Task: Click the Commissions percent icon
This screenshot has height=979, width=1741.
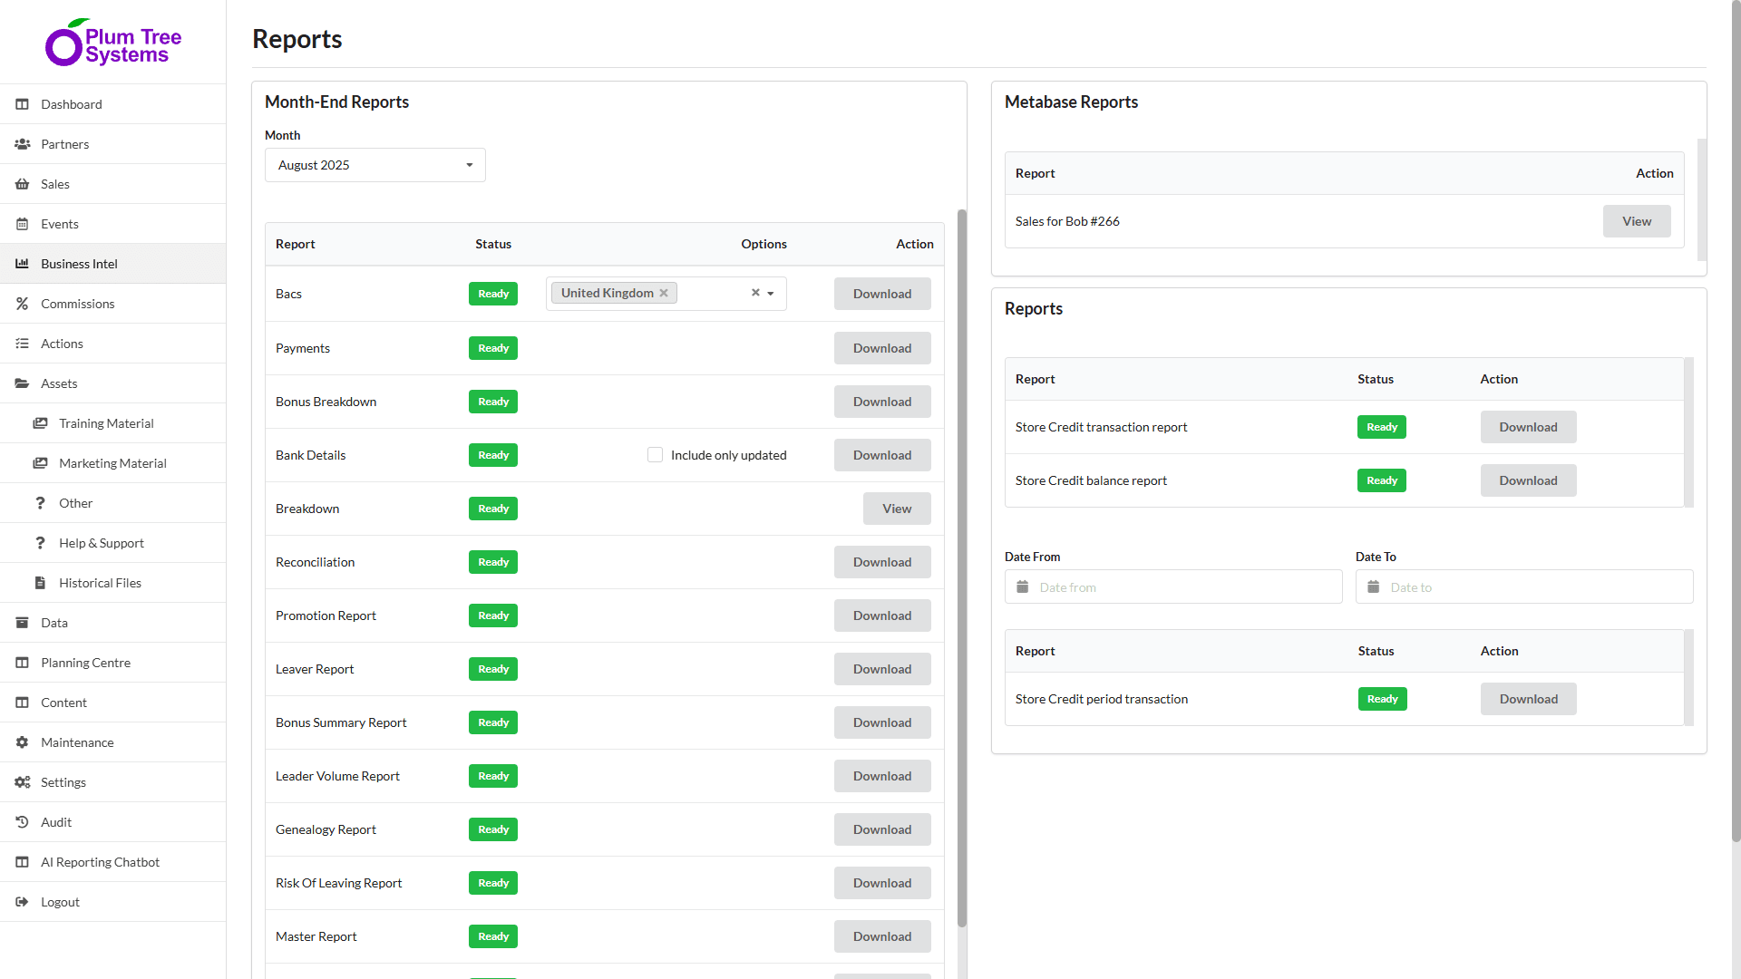Action: coord(23,304)
